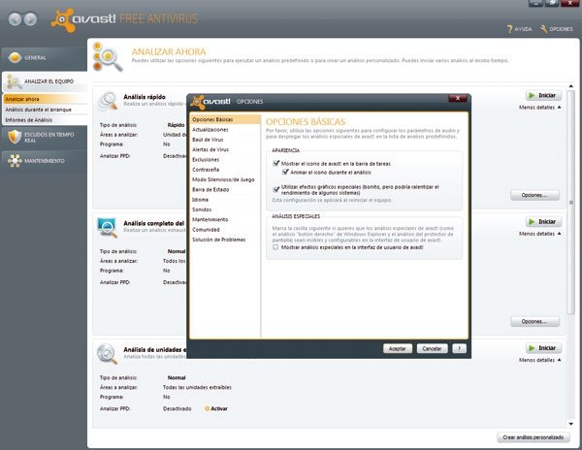Click the Análisis rápido magnifier icon
Viewport: 582px width, 450px height.
[108, 101]
